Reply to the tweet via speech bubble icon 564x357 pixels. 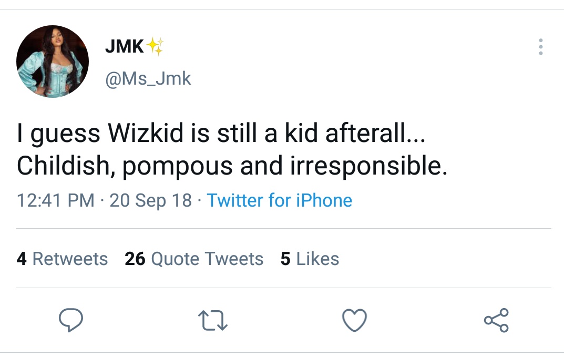click(x=70, y=320)
